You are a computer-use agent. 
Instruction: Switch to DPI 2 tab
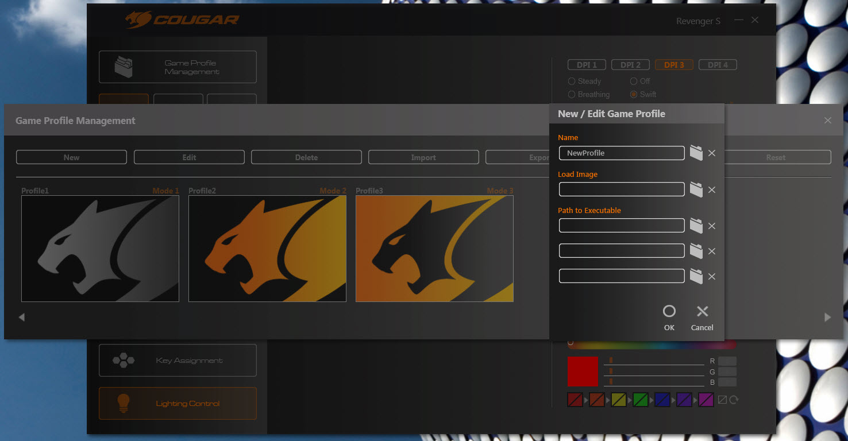[x=630, y=65]
